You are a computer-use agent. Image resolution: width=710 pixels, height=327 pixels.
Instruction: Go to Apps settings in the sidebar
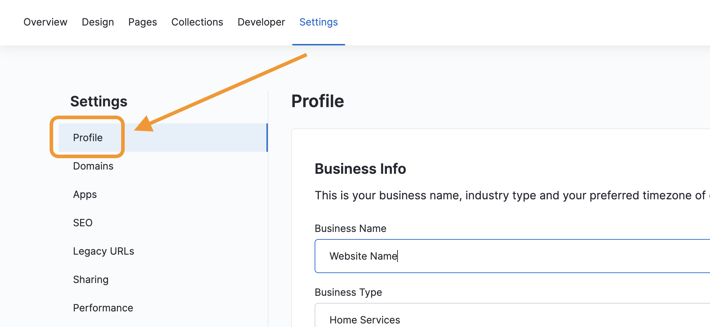[x=85, y=194]
